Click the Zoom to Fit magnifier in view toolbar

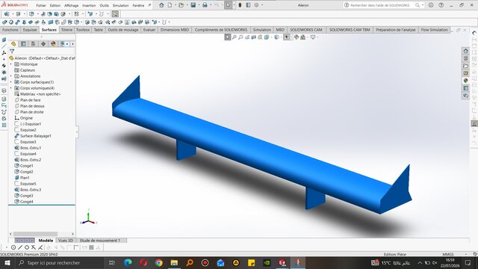pyautogui.click(x=235, y=37)
